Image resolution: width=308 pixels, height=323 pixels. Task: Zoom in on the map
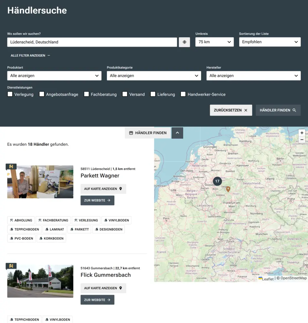302,133
